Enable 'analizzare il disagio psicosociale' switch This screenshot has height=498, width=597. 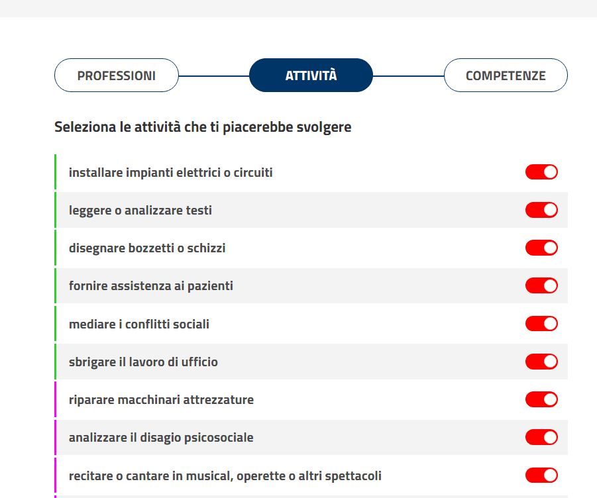pos(541,437)
